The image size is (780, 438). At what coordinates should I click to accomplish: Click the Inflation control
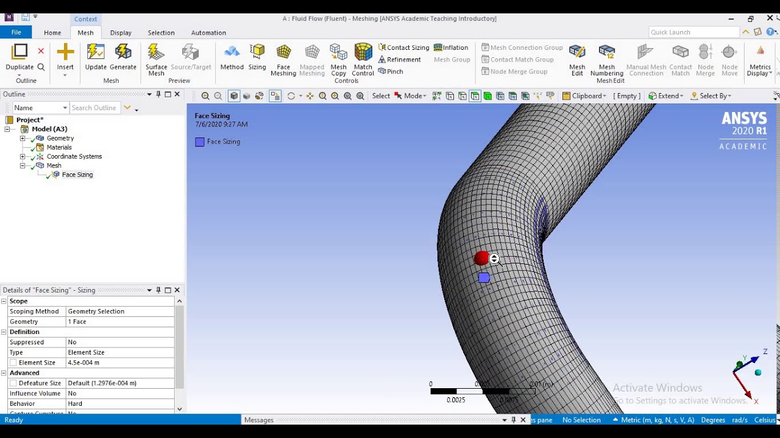(451, 47)
